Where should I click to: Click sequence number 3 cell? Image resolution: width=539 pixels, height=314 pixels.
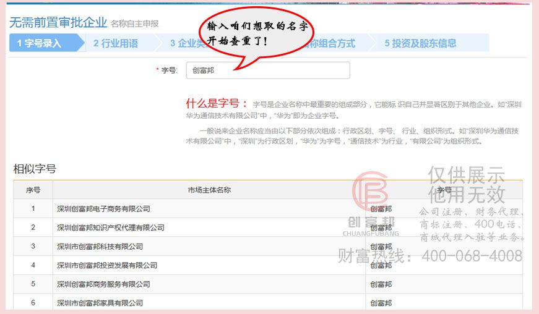[x=33, y=246]
